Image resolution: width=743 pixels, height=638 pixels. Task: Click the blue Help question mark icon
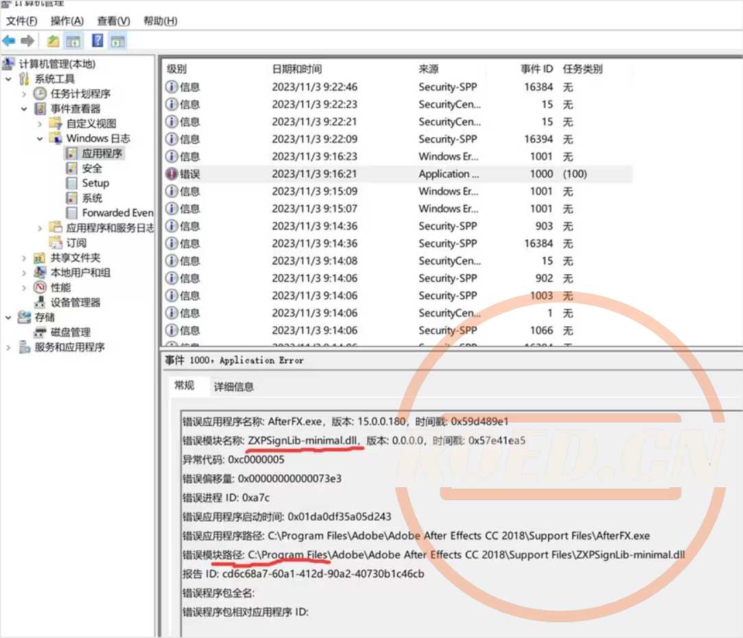[97, 41]
